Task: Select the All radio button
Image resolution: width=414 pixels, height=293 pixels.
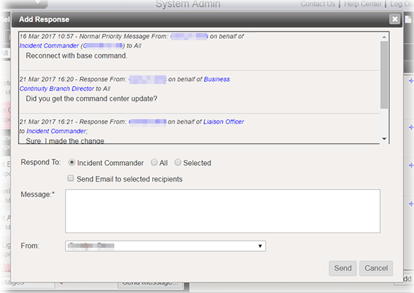Action: (154, 162)
